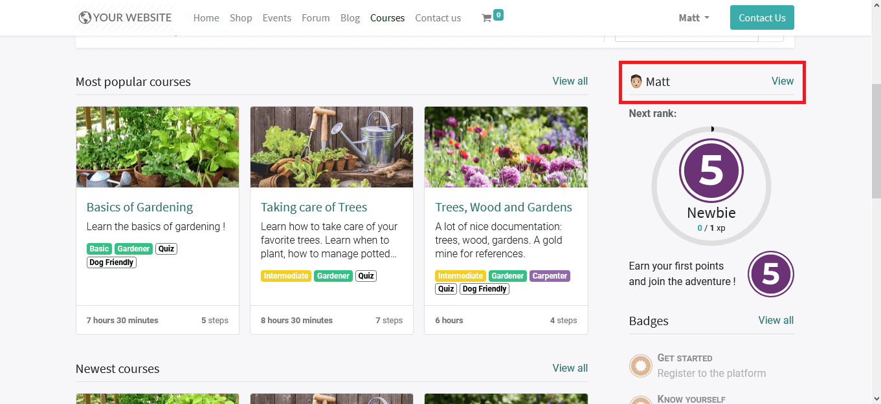881x404 pixels.
Task: Click the Taking care of Trees thumbnail
Action: pos(331,147)
